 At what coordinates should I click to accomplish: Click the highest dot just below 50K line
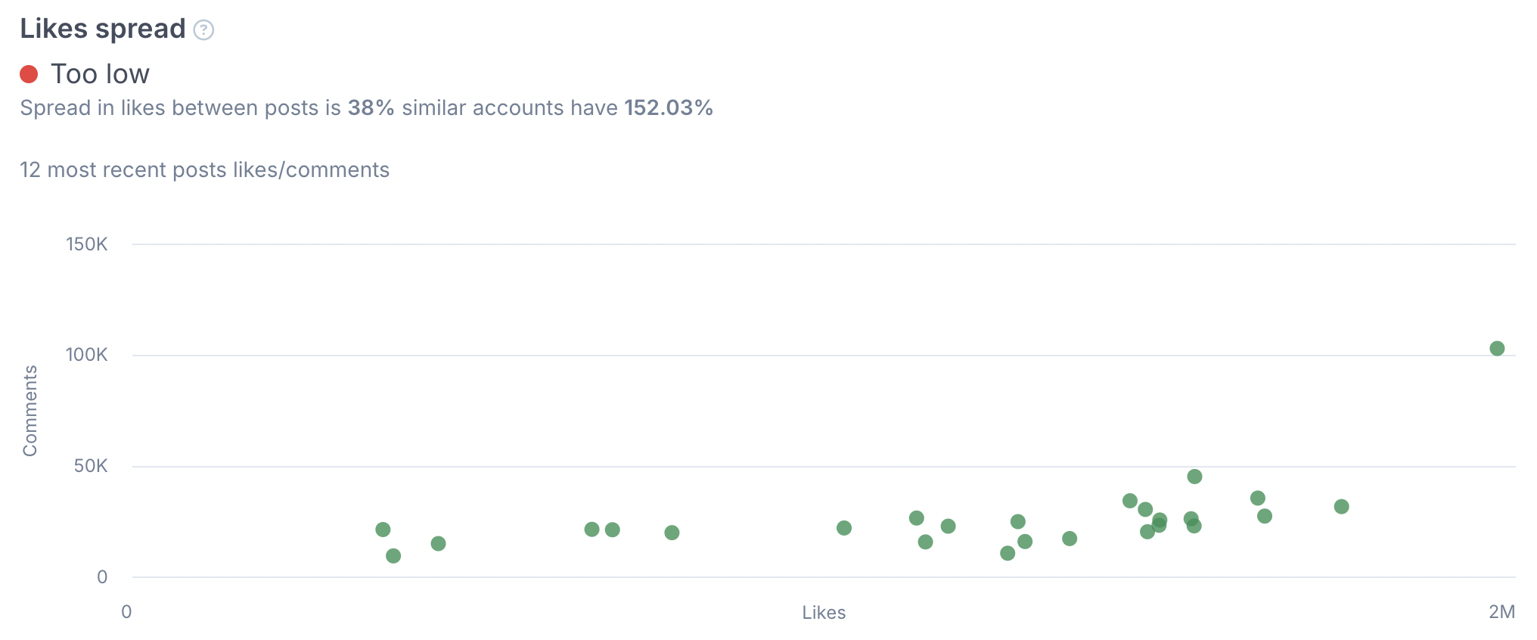(x=1194, y=477)
